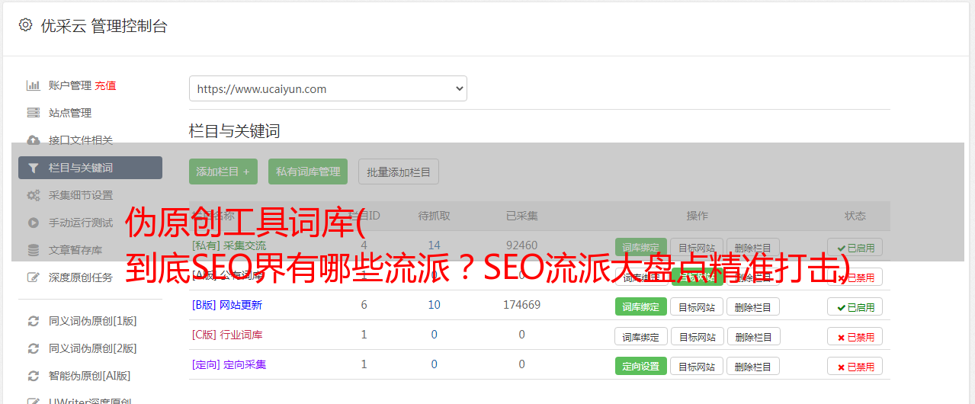Click the green 定向设置 button

coord(641,366)
